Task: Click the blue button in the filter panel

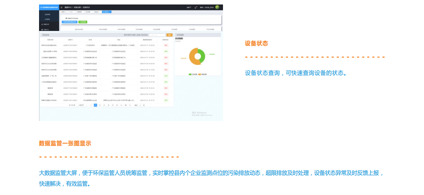Action: click(70, 22)
